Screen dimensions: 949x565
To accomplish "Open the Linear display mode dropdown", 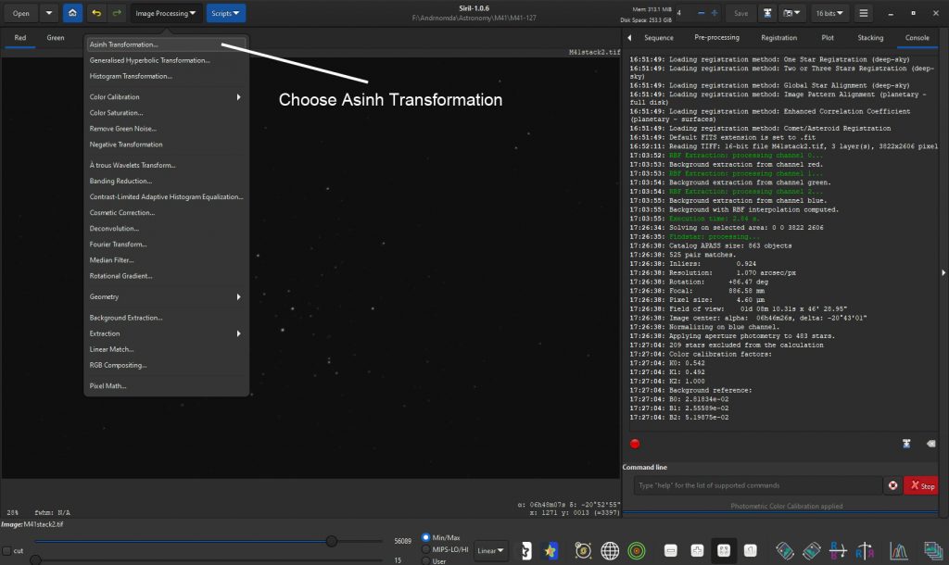I will tap(490, 550).
